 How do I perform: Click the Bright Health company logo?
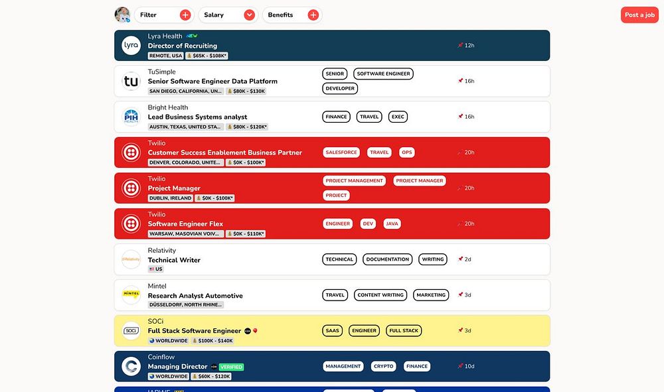(131, 117)
